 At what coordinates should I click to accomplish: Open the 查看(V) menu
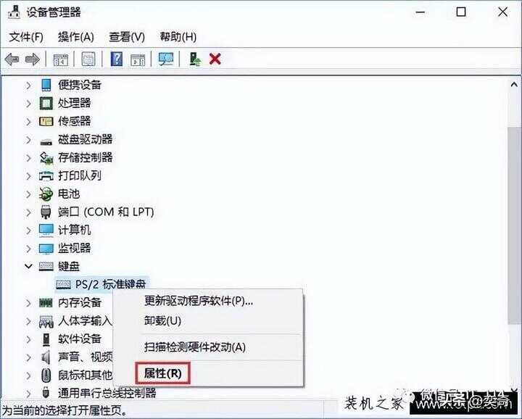tap(127, 37)
